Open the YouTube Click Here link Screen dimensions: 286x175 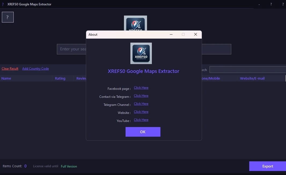click(141, 120)
